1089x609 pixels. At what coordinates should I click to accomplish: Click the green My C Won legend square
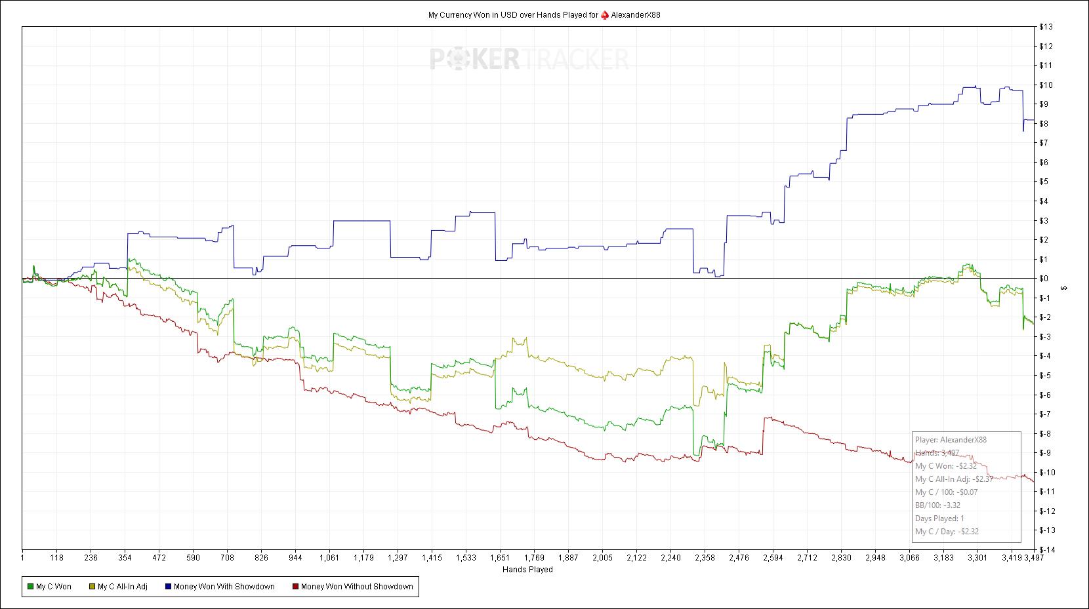[30, 587]
